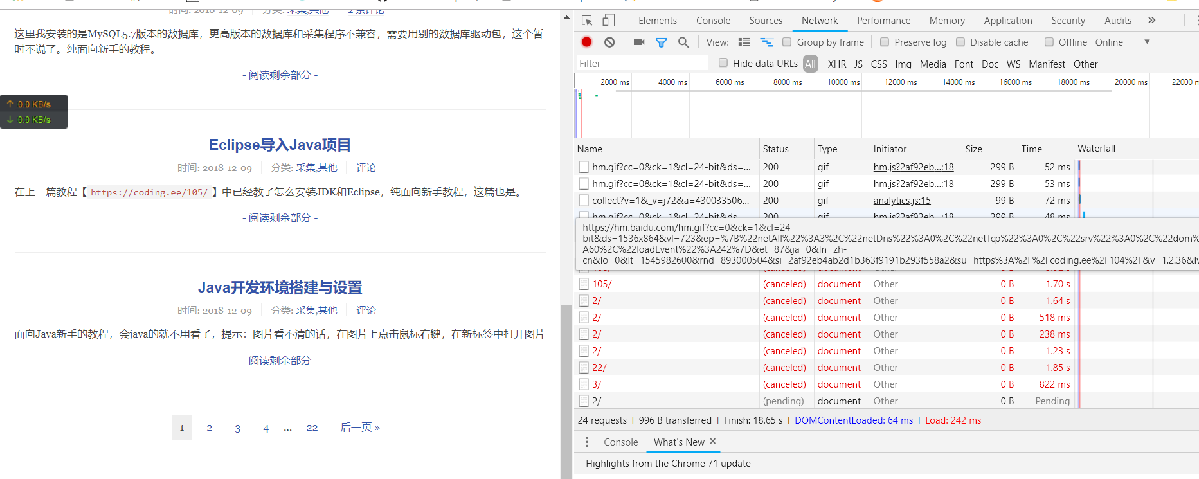The height and width of the screenshot is (479, 1199).
Task: Go to page 22 in pagination
Action: click(x=312, y=428)
